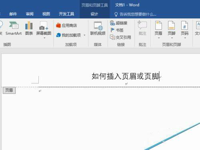Image resolution: width=200 pixels, height=150 pixels.
Task: Switch to the 审阅 review tab
Action: [30, 14]
